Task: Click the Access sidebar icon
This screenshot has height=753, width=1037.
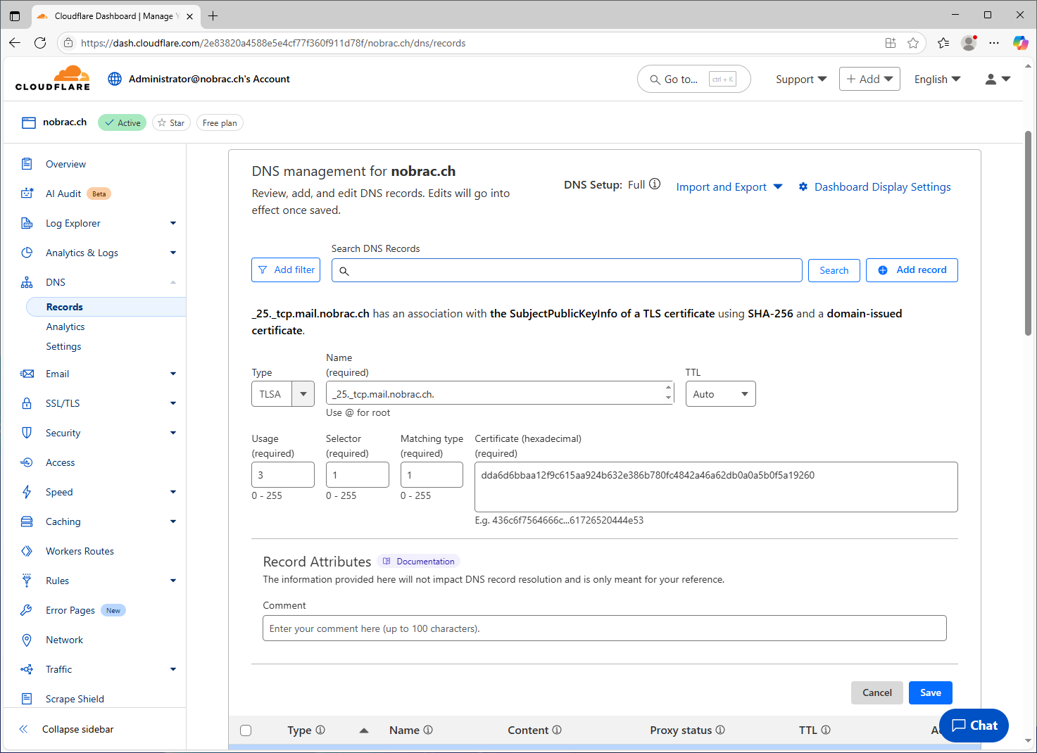Action: [27, 462]
